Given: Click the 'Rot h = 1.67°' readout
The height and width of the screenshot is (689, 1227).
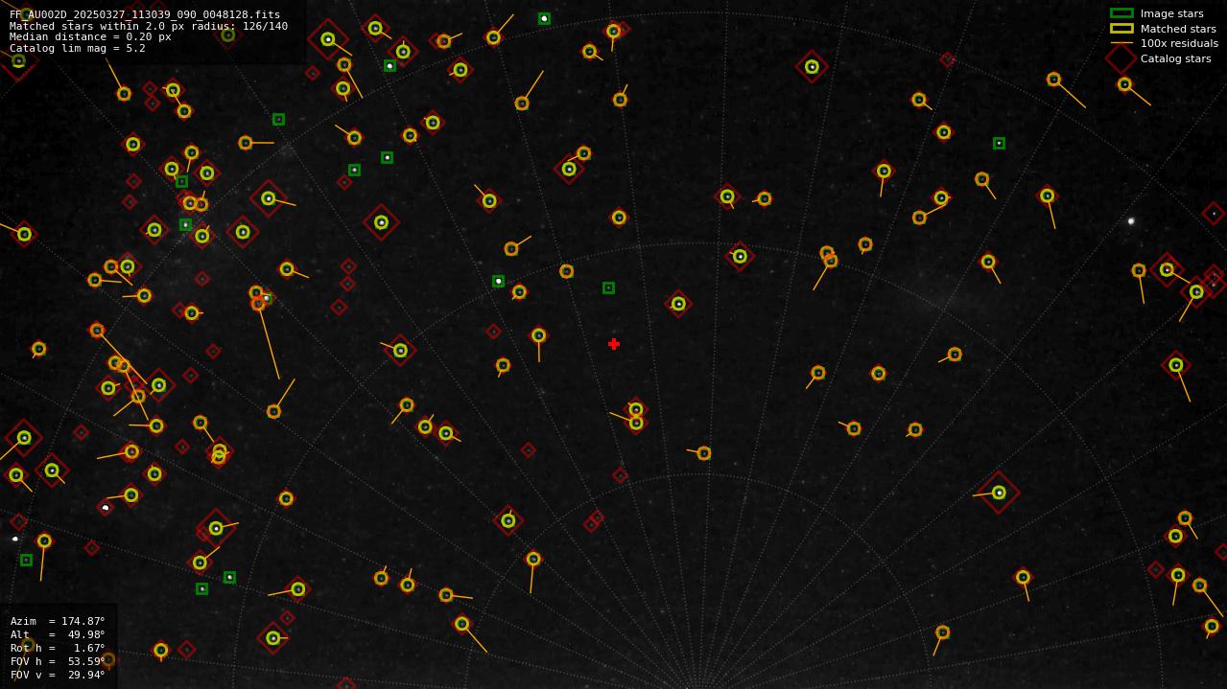Looking at the screenshot, I should tap(58, 648).
